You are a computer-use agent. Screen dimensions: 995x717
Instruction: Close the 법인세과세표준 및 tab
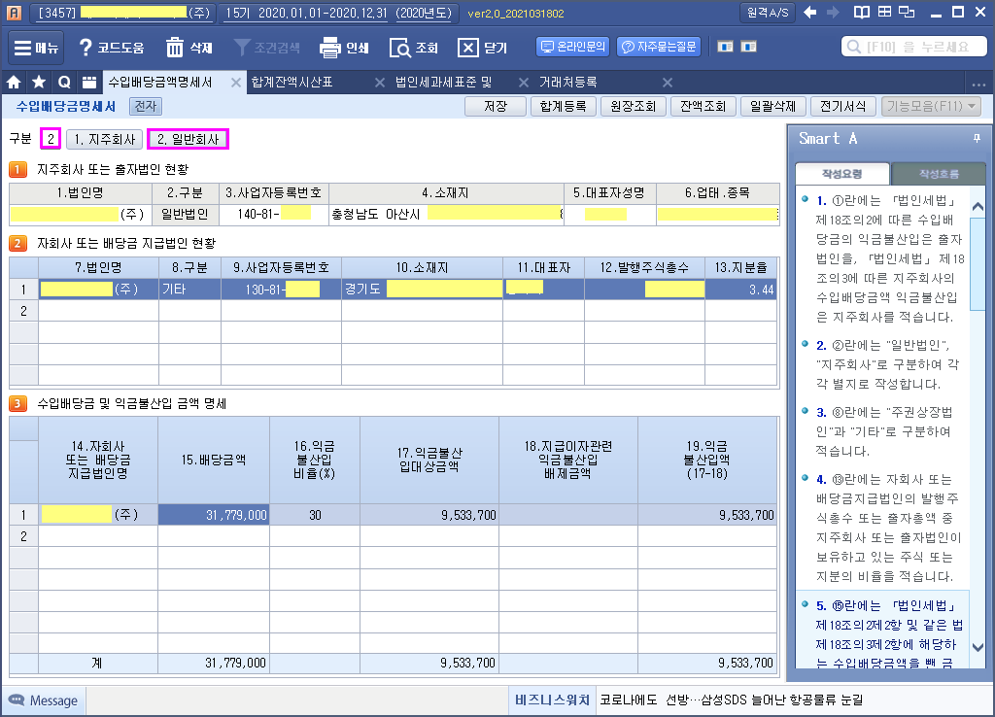[524, 83]
